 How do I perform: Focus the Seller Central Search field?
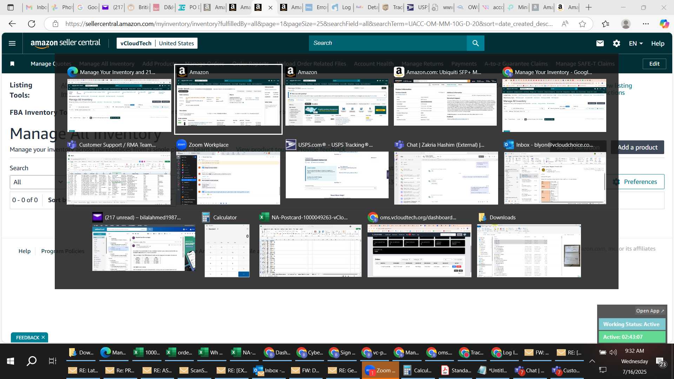click(x=388, y=43)
